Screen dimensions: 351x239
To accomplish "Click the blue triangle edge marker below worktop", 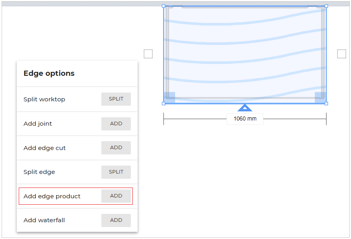I will tap(245, 108).
